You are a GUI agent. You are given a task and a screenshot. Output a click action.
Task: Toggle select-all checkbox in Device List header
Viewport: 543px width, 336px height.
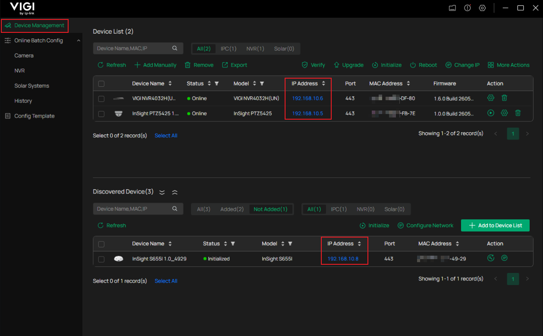point(101,84)
